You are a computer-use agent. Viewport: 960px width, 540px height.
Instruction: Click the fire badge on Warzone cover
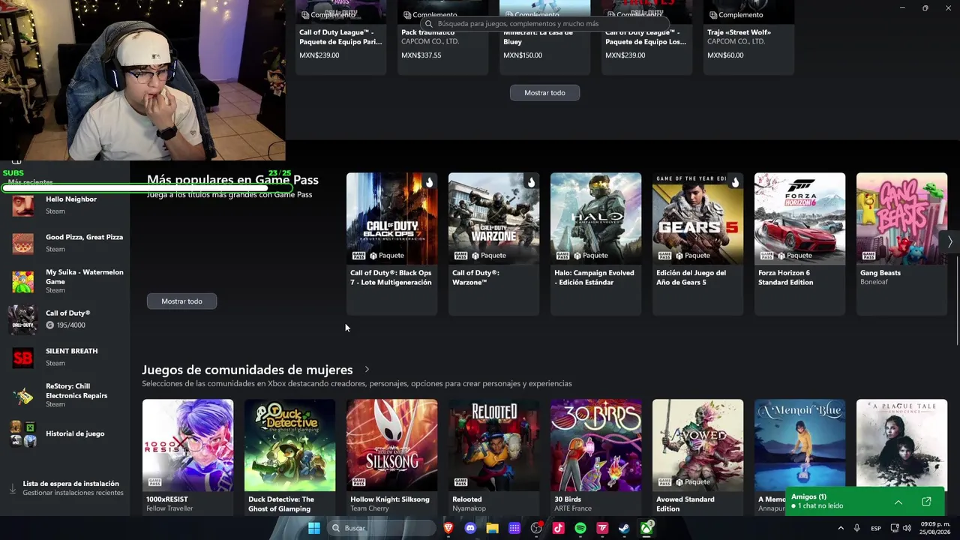coord(531,182)
